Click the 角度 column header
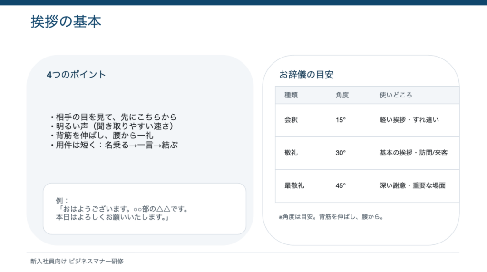 [x=342, y=95]
